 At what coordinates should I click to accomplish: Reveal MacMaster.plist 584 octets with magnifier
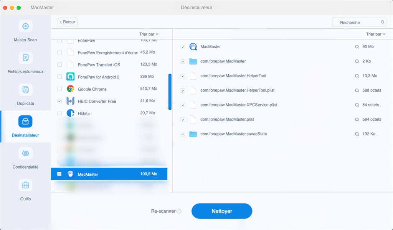tap(357, 119)
